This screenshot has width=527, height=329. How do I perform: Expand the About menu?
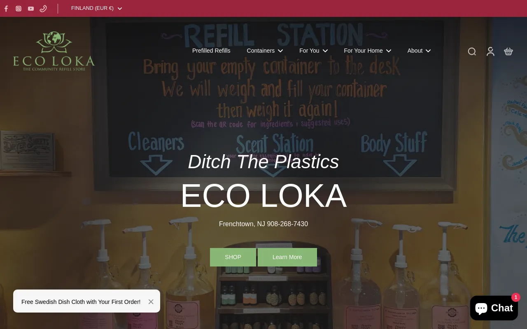coord(419,51)
